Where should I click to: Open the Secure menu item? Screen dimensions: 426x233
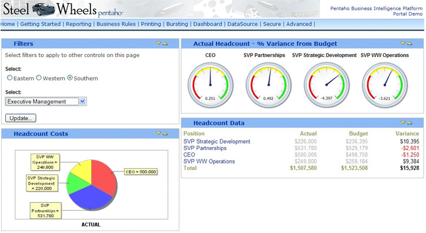272,24
